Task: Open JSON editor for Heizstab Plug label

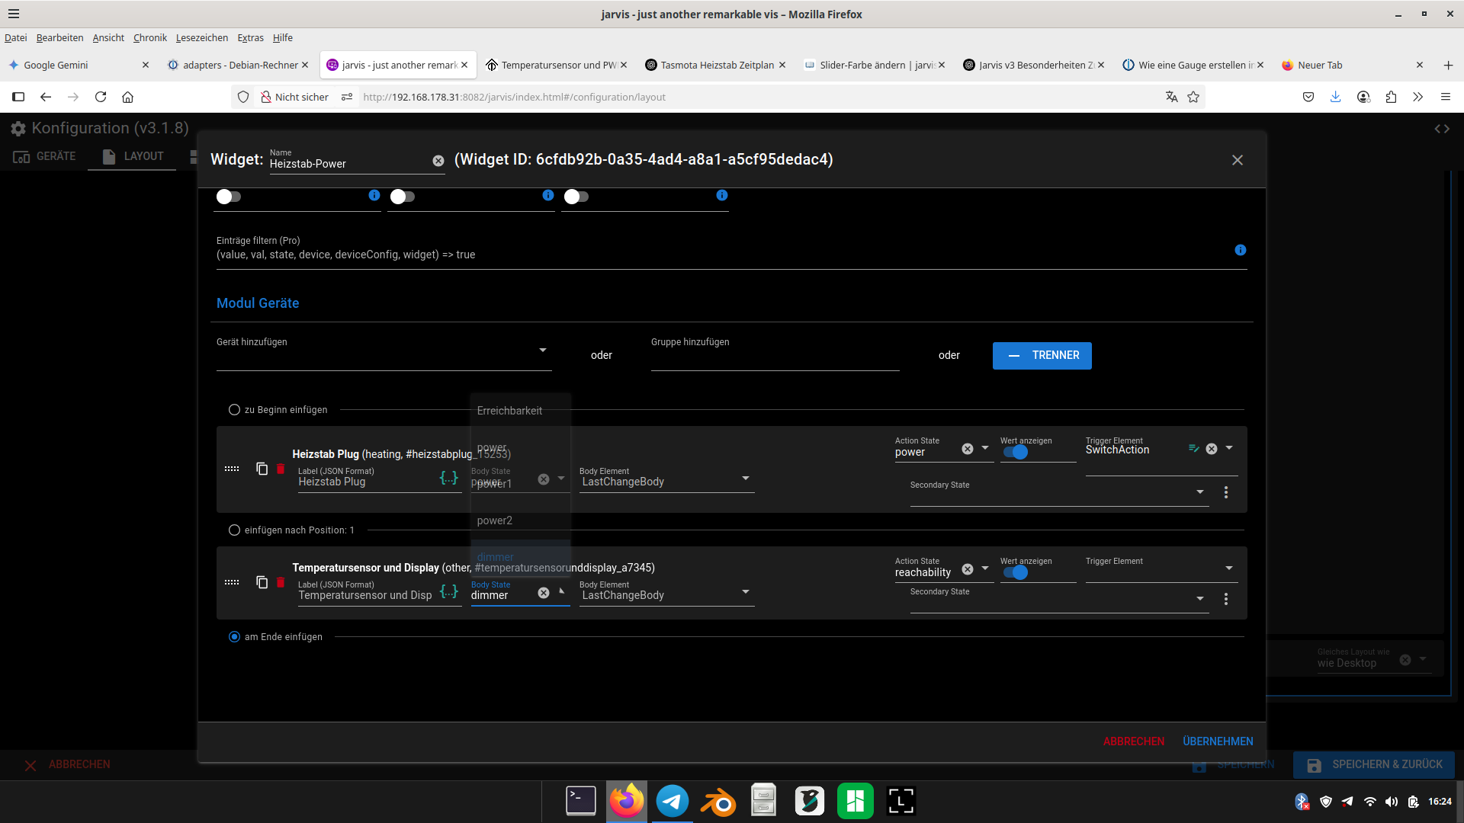Action: 449,478
